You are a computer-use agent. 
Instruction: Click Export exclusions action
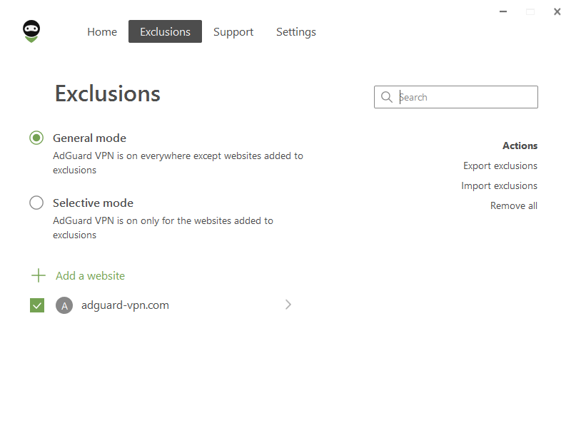point(500,165)
